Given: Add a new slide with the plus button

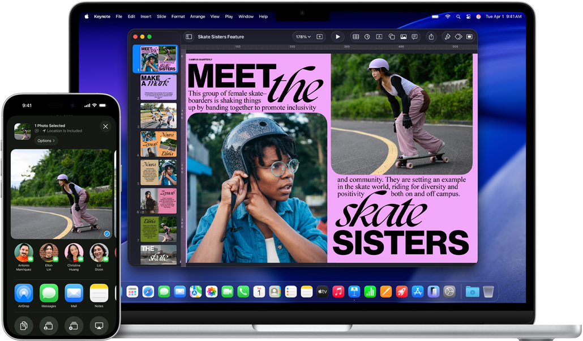Looking at the screenshot, I should tap(319, 36).
